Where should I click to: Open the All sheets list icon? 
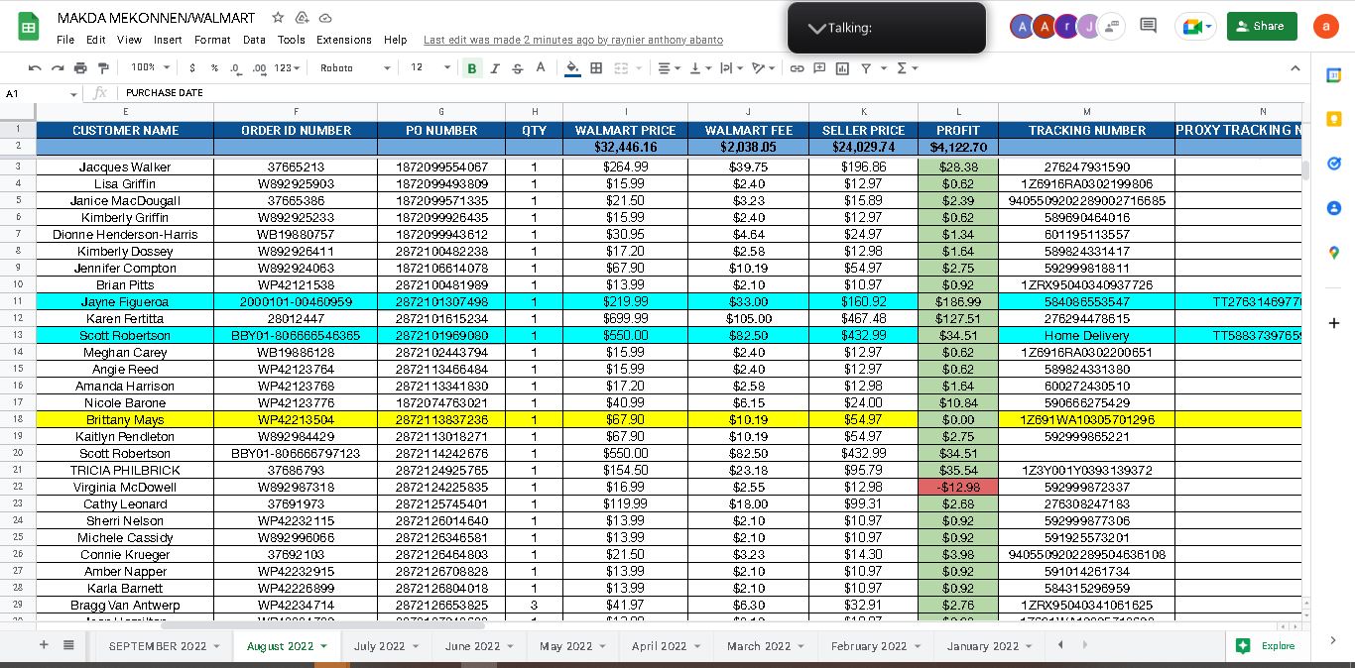tap(68, 645)
